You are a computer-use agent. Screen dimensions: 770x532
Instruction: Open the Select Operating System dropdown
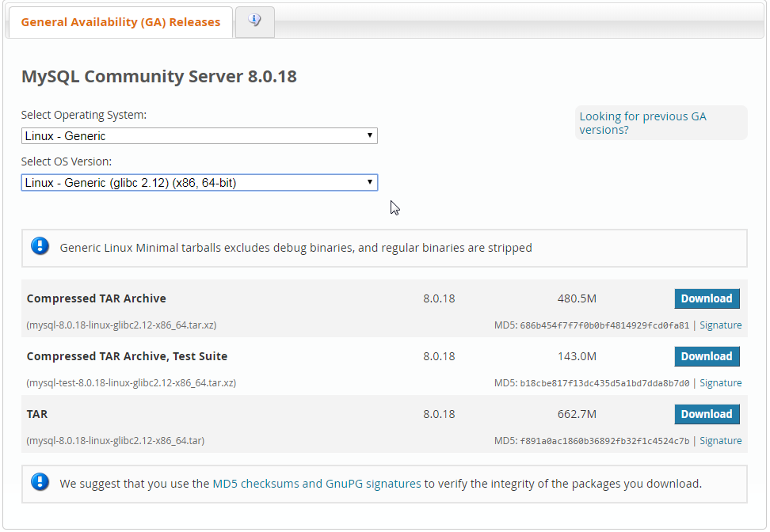199,136
